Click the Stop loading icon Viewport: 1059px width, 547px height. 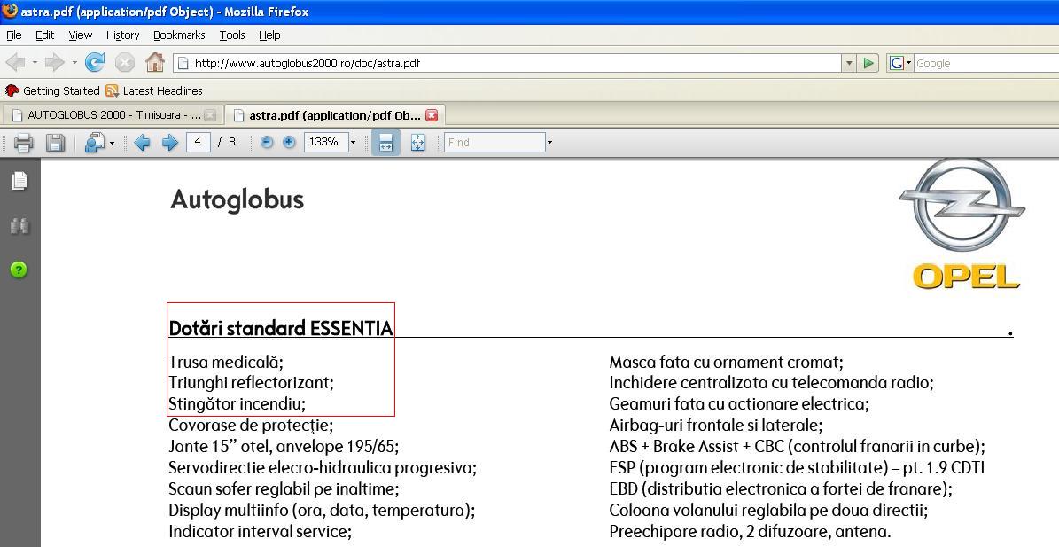point(124,63)
